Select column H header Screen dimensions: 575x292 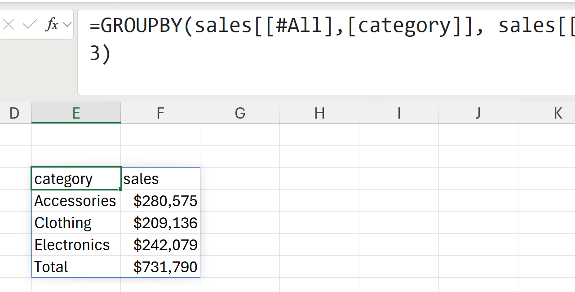click(x=319, y=113)
